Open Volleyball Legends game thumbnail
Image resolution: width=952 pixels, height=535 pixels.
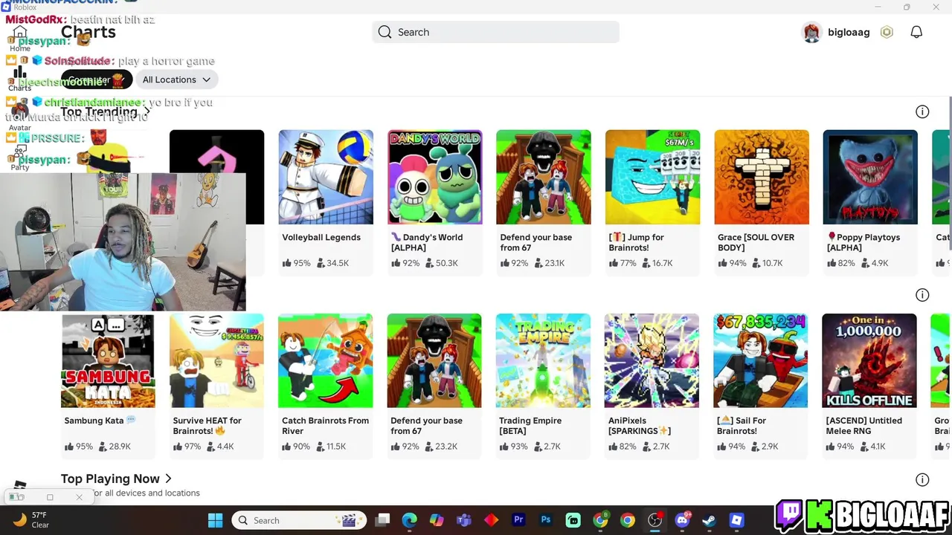[326, 177]
